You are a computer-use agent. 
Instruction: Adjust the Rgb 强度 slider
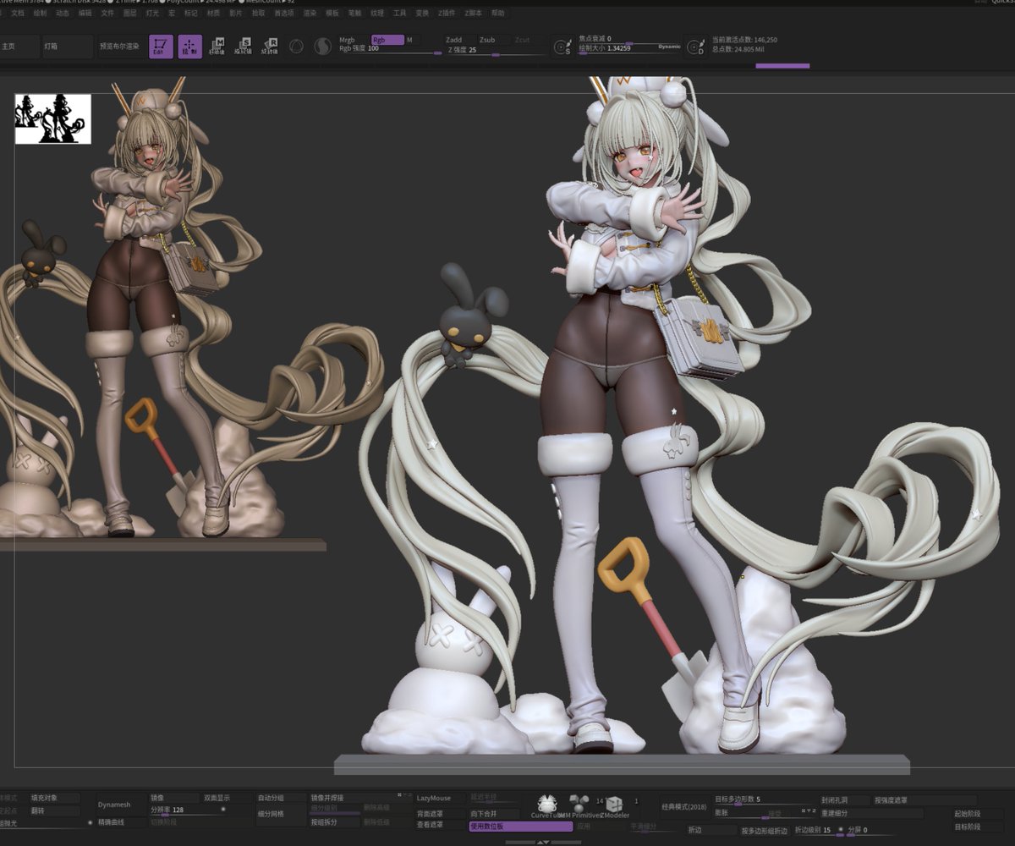[390, 50]
